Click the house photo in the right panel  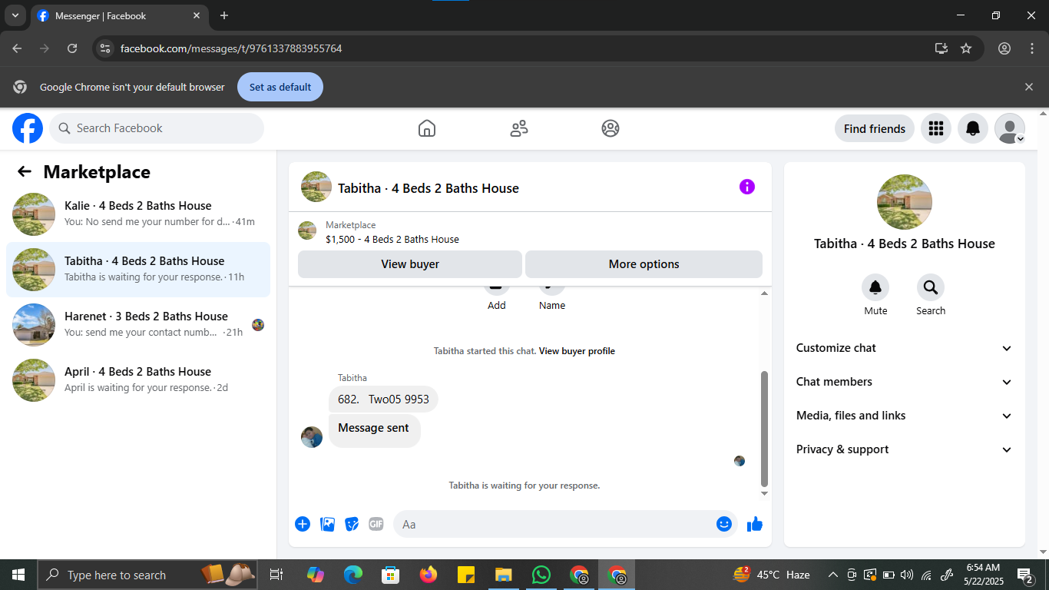905,202
